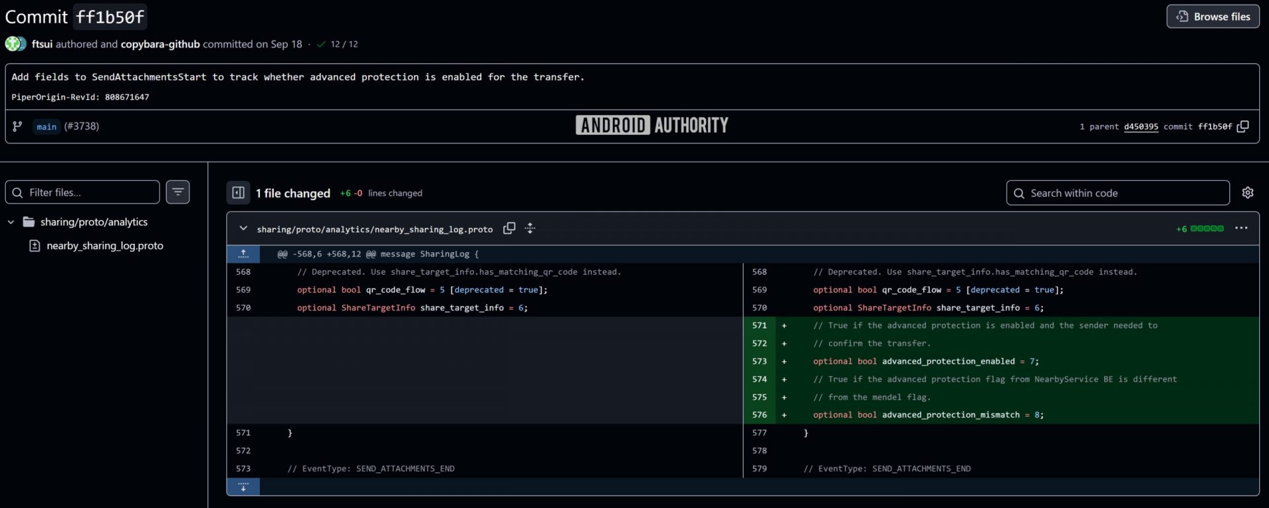Click left-side line number 570
Viewport: 1269px width, 508px height.
[243, 308]
